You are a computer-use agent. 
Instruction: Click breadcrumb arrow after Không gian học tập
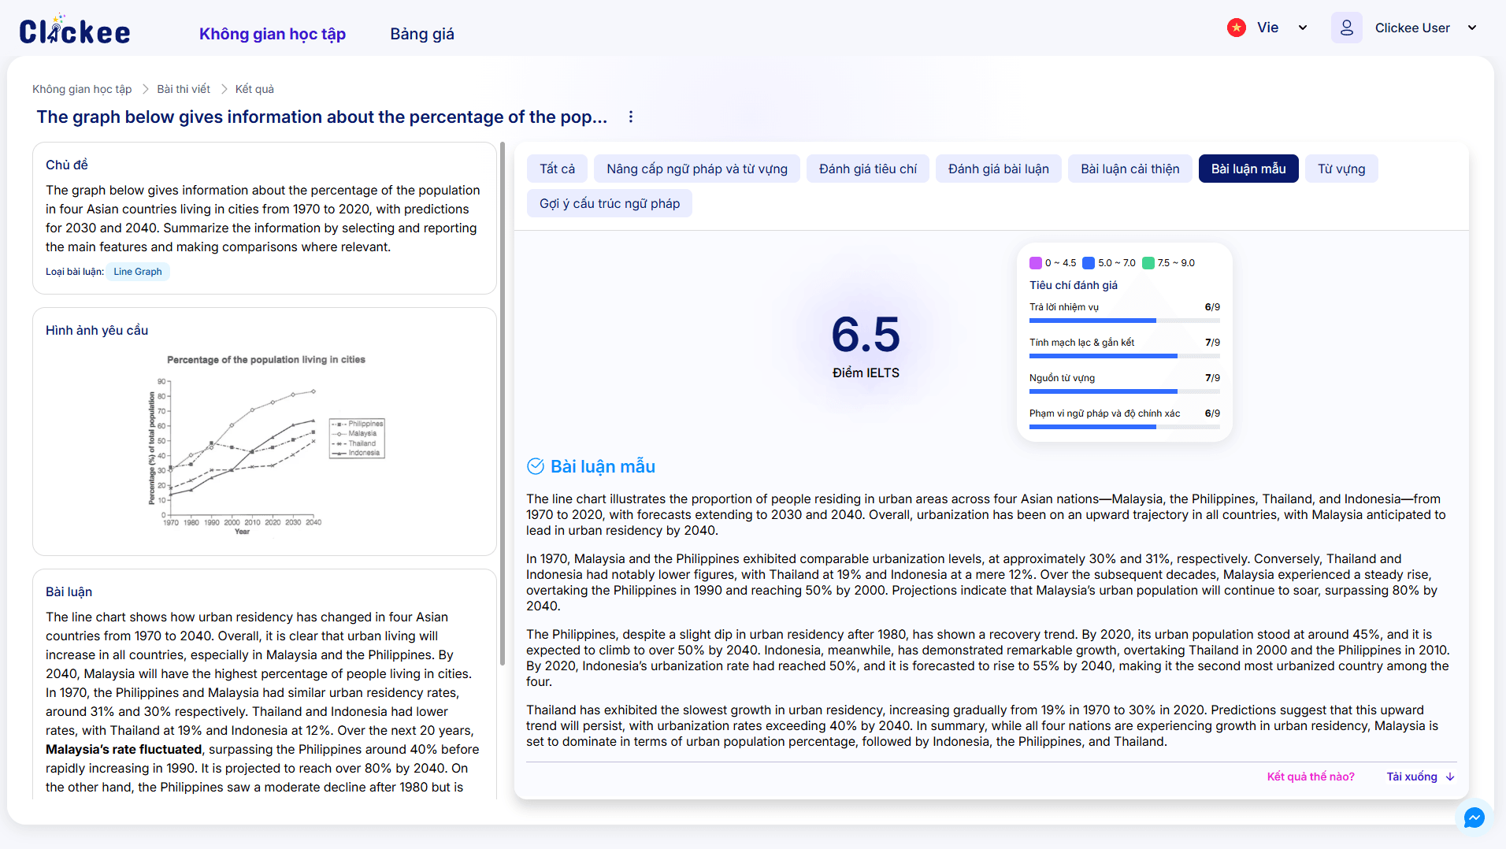(x=145, y=89)
